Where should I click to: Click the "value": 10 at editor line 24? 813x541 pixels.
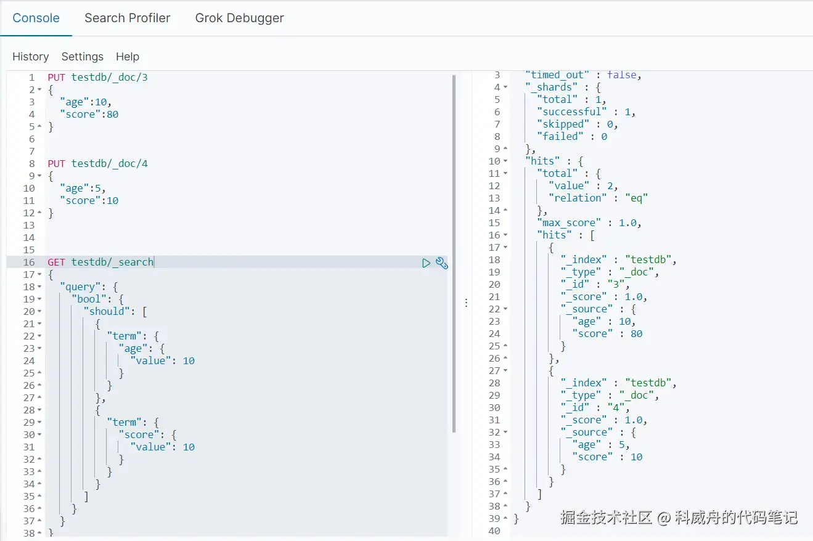(163, 361)
